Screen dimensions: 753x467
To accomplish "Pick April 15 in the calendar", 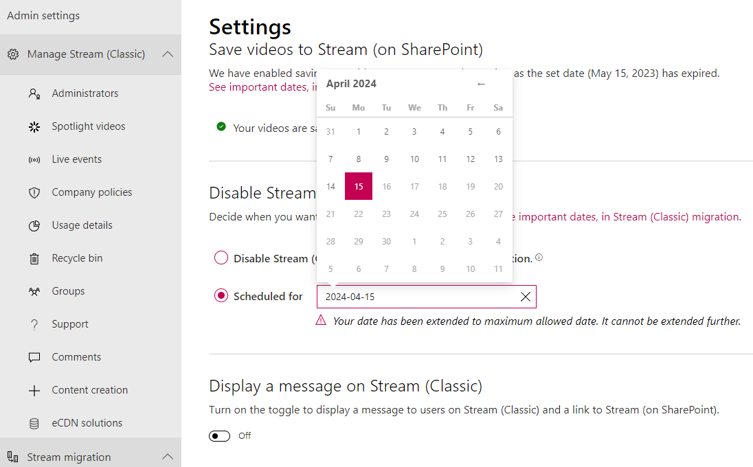I will point(359,186).
